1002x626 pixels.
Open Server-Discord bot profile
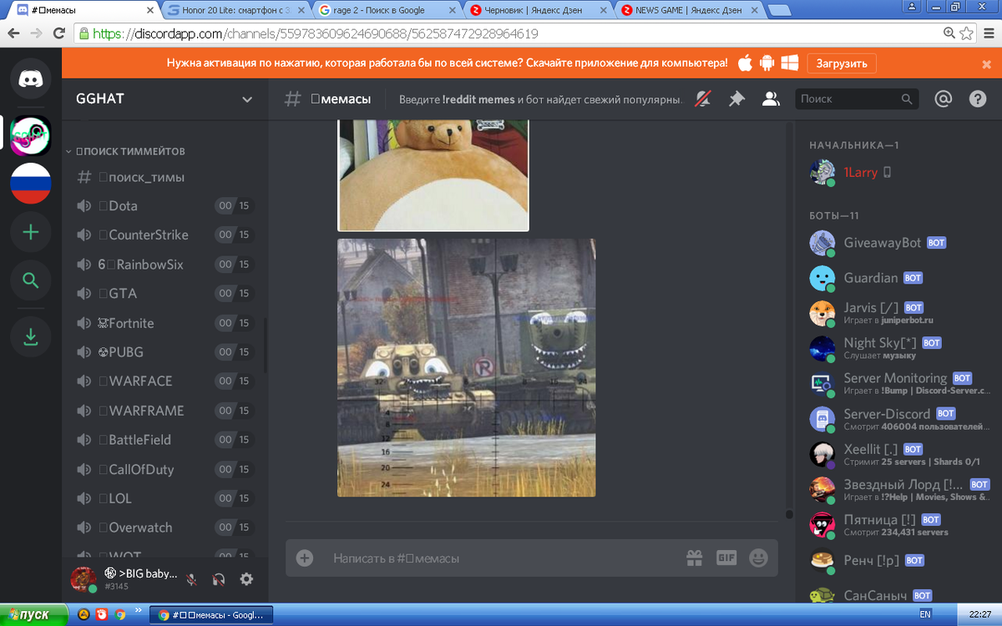click(x=898, y=418)
